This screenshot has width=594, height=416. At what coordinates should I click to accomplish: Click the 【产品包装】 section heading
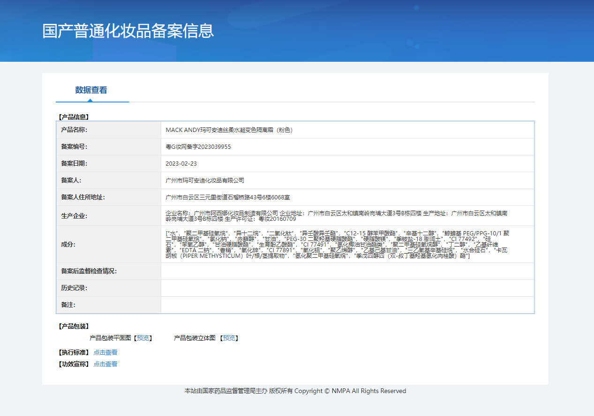click(x=74, y=326)
